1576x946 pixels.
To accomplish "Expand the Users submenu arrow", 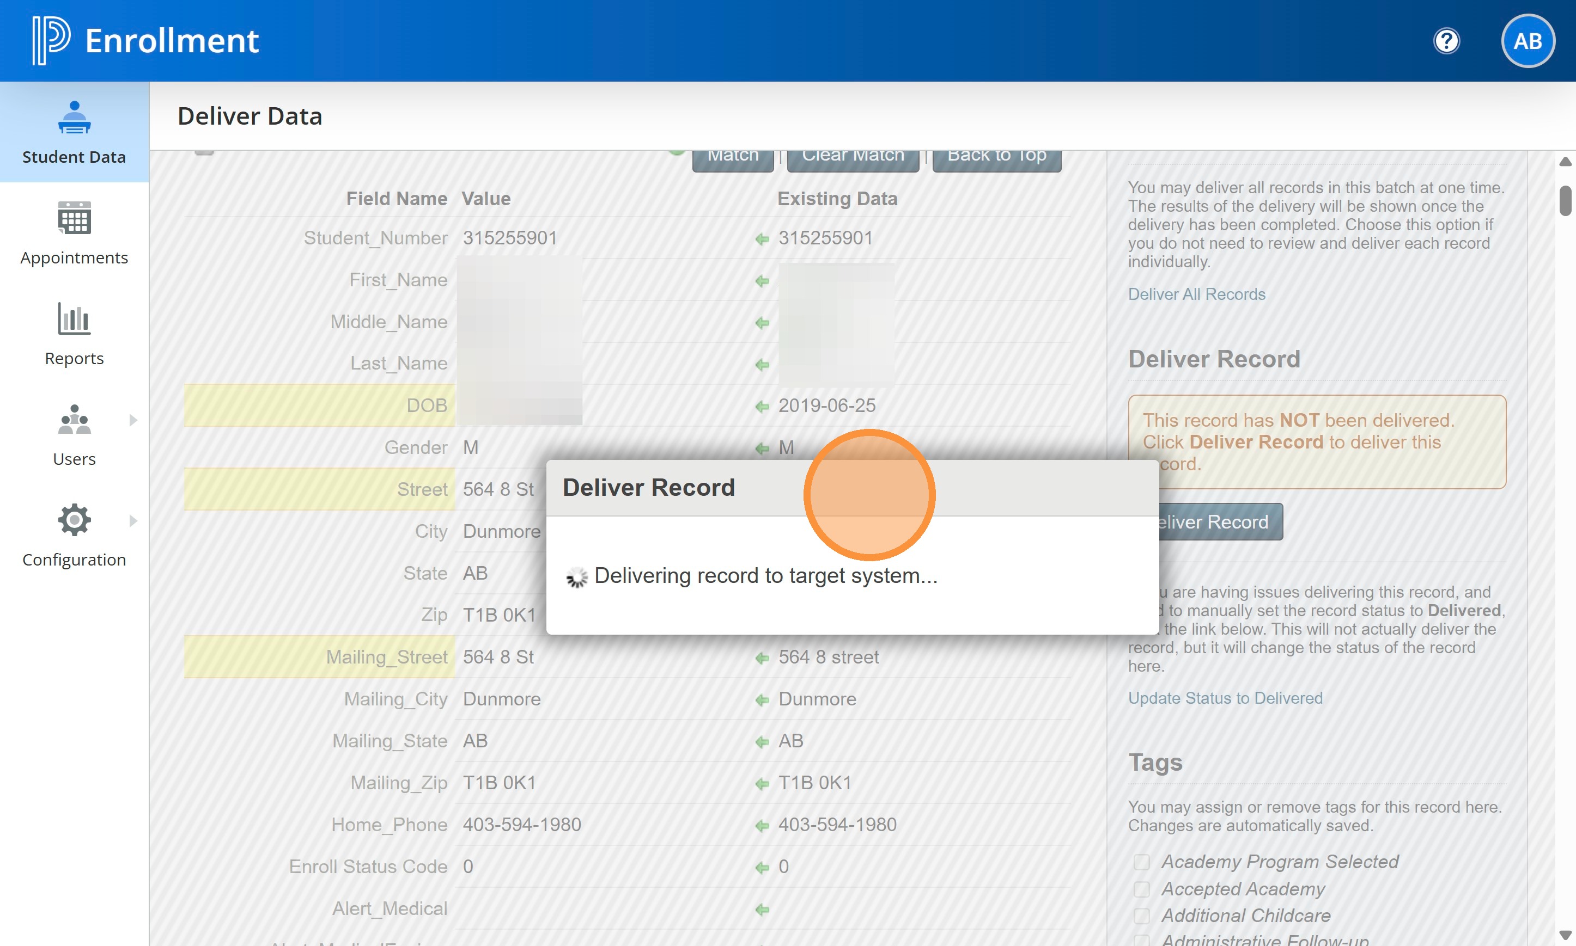I will tap(133, 420).
